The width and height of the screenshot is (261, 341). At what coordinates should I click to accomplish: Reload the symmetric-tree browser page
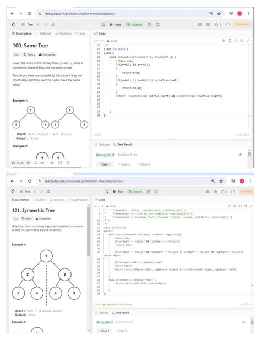coord(30,181)
